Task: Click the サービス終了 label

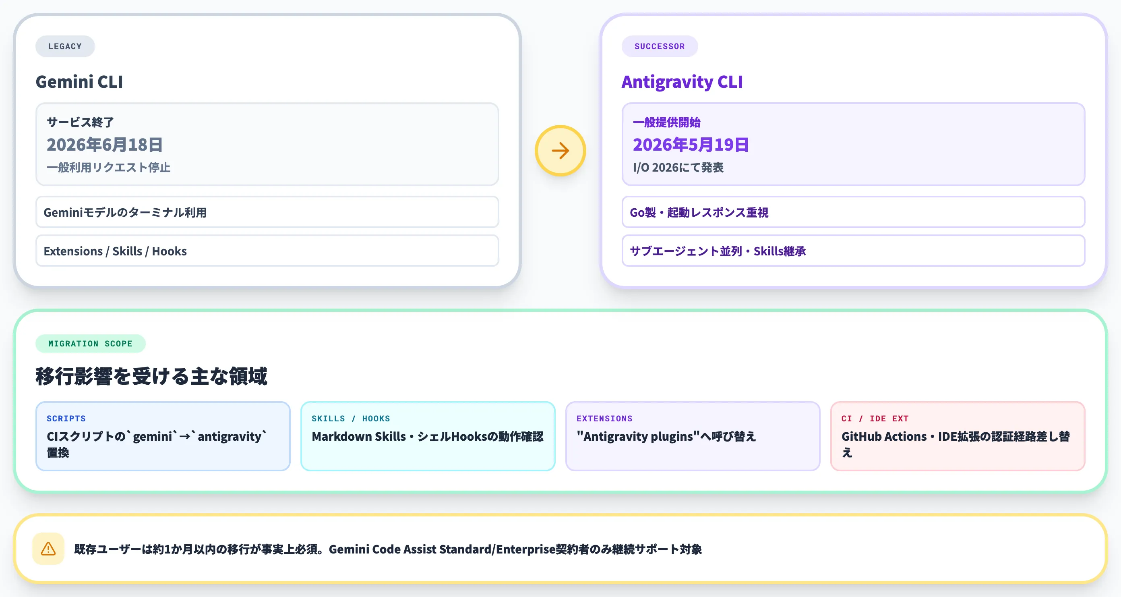Action: coord(81,122)
